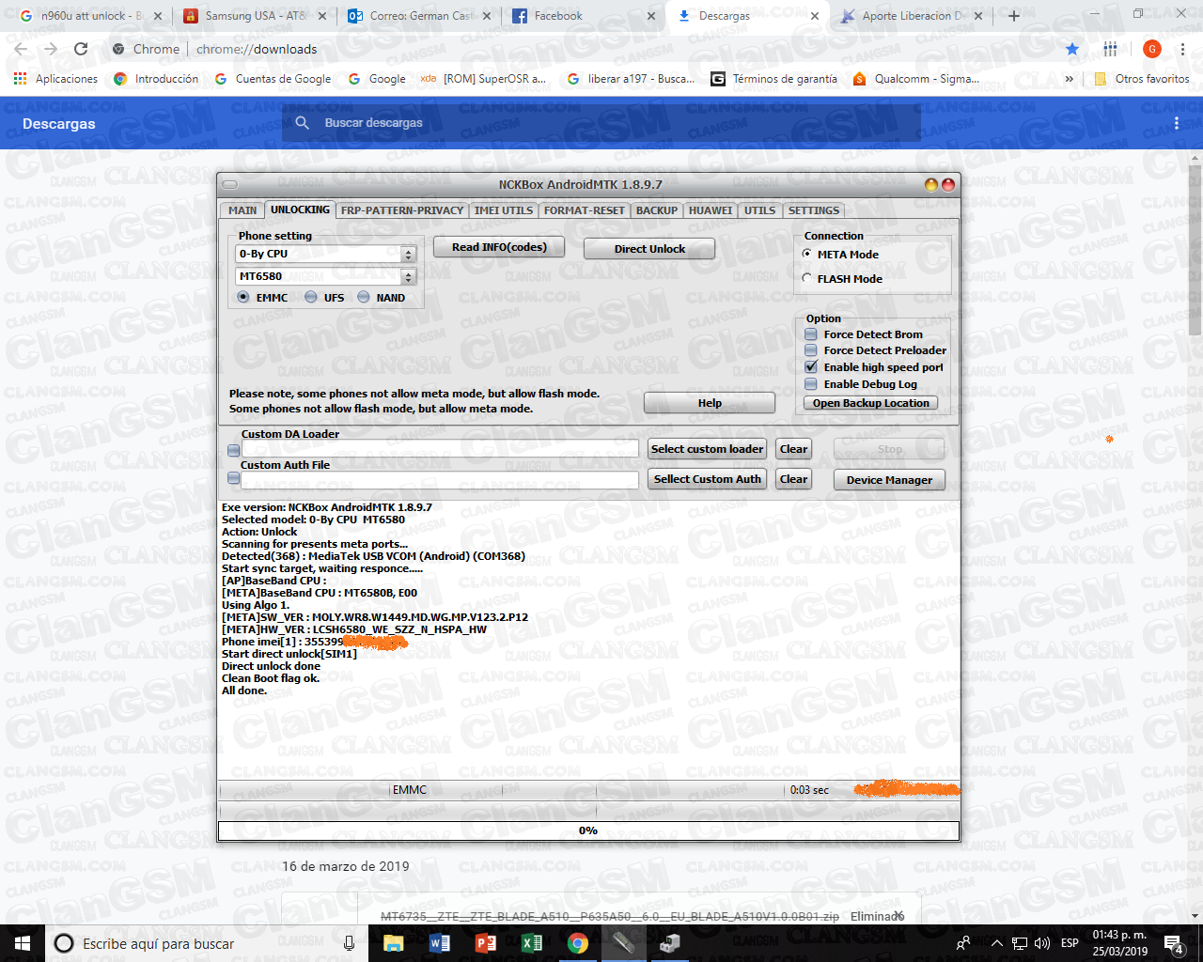Viewport: 1203px width, 962px height.
Task: Click the orange minimize button of NCKBox
Action: pyautogui.click(x=930, y=185)
